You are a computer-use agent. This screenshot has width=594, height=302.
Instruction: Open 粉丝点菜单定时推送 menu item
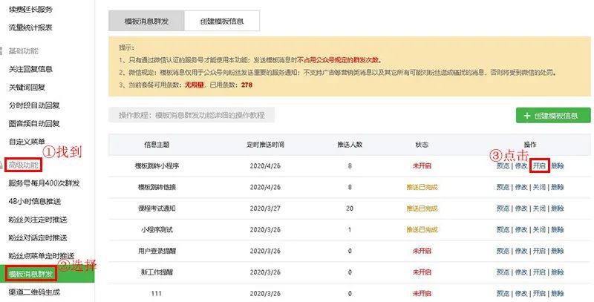pyautogui.click(x=42, y=256)
